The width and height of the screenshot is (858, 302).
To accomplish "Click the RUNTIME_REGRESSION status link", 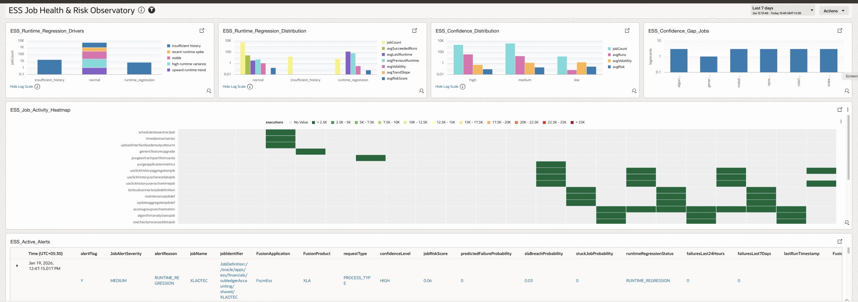I will [648, 281].
